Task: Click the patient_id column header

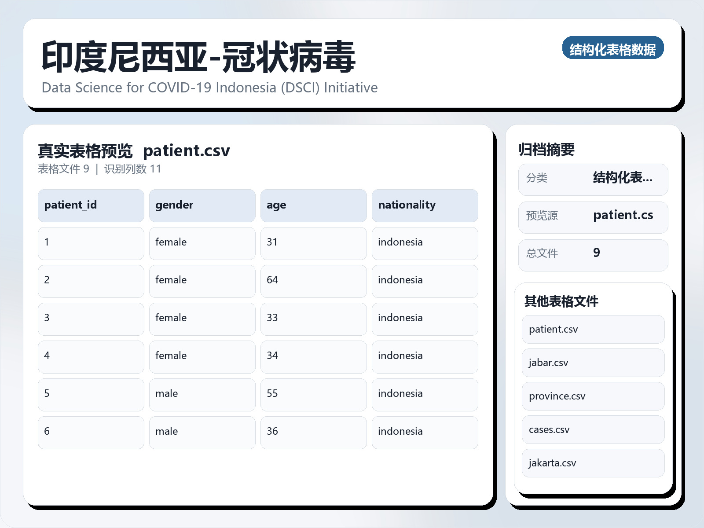Action: (91, 205)
